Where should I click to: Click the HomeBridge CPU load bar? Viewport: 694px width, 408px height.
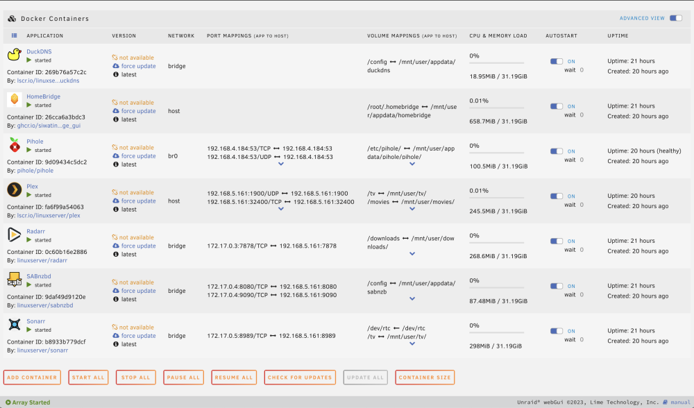pos(497,108)
